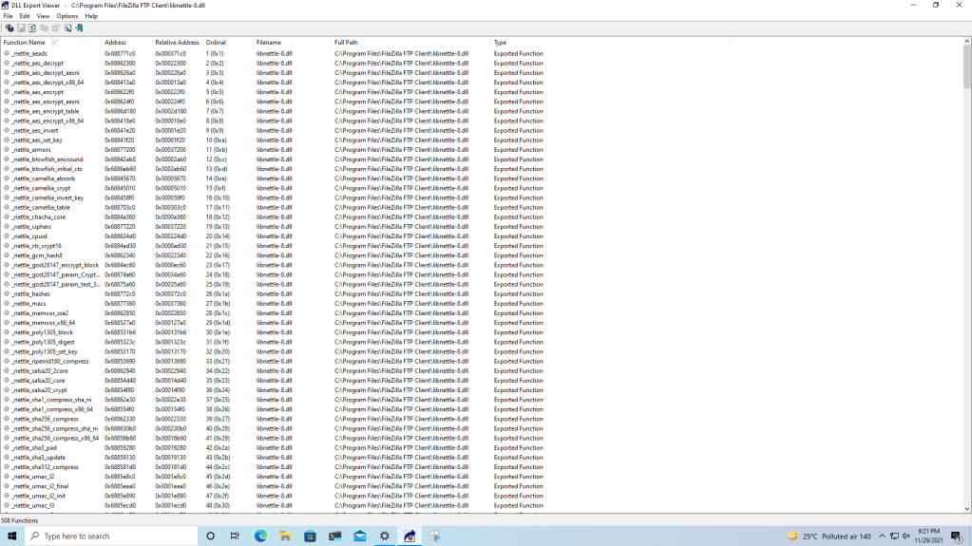Open the File menu

point(9,16)
